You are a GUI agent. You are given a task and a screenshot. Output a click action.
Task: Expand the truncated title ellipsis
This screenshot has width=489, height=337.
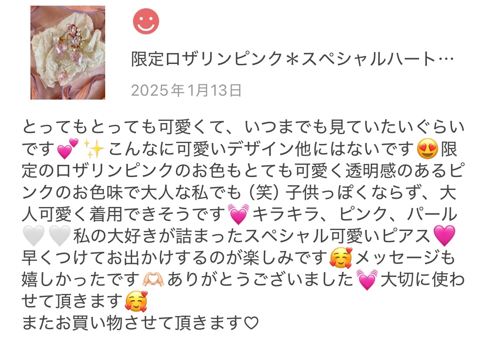pos(446,59)
